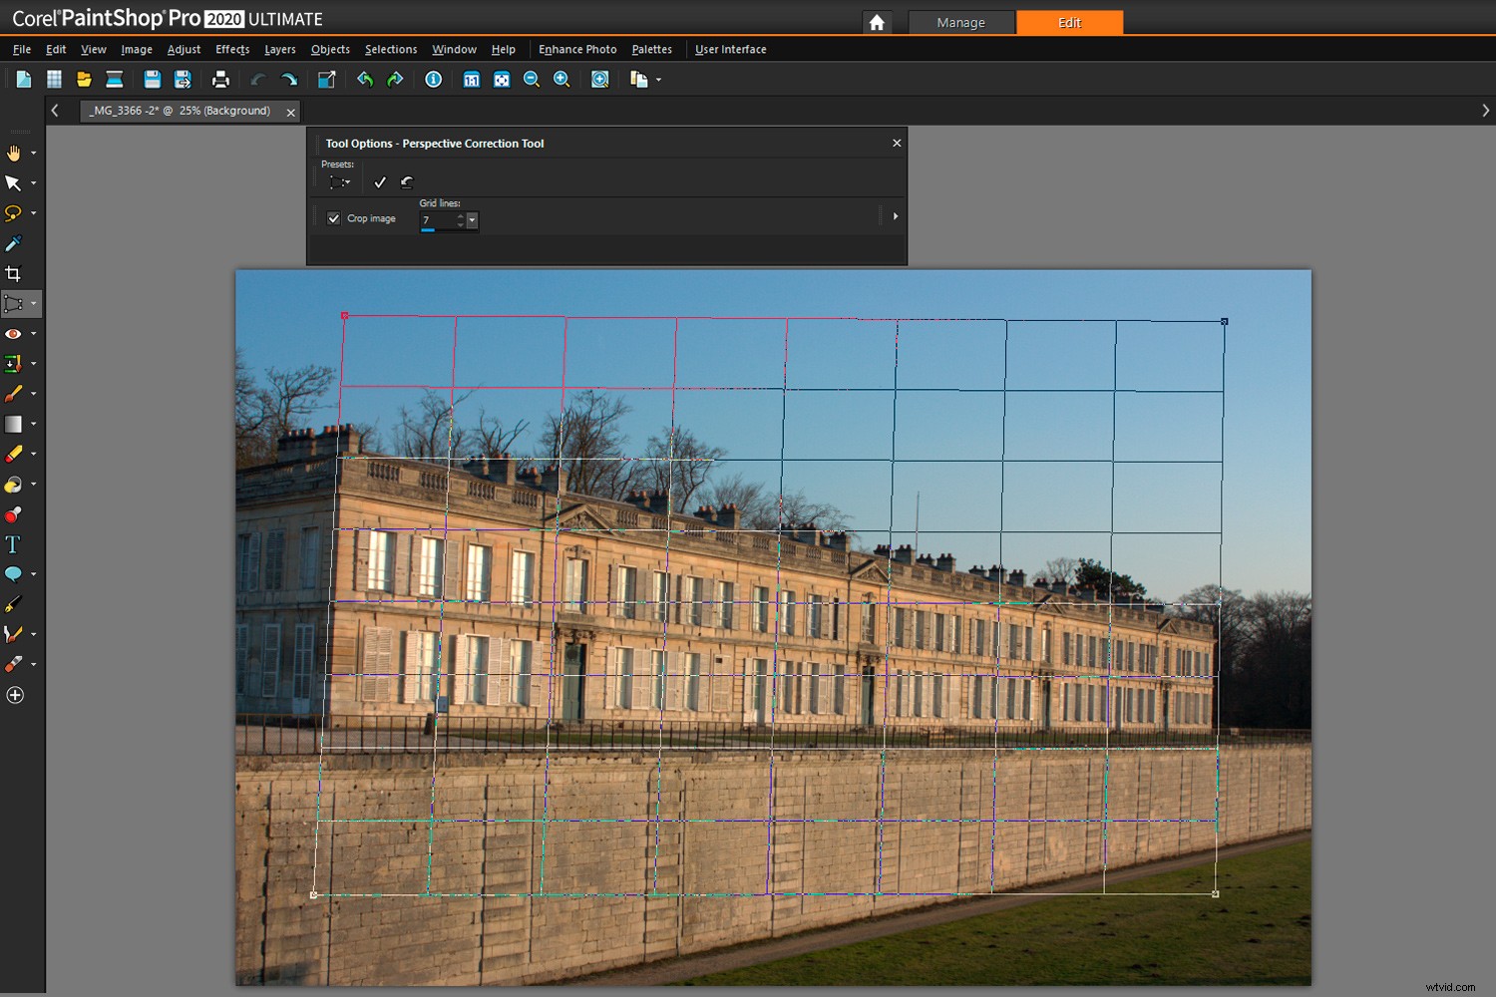Switch to the Manage tab
Viewport: 1496px width, 997px height.
(960, 21)
